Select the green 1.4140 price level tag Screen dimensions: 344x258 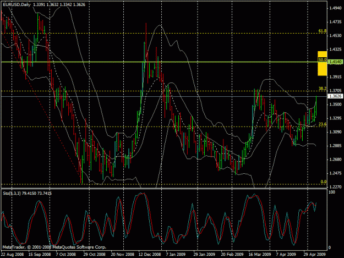[x=335, y=62]
